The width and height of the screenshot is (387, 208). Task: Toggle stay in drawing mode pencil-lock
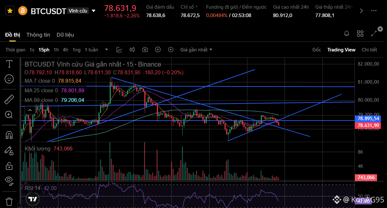[x=9, y=150]
